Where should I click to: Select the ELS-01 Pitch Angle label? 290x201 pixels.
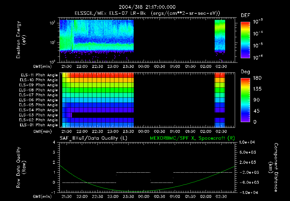point(39,125)
